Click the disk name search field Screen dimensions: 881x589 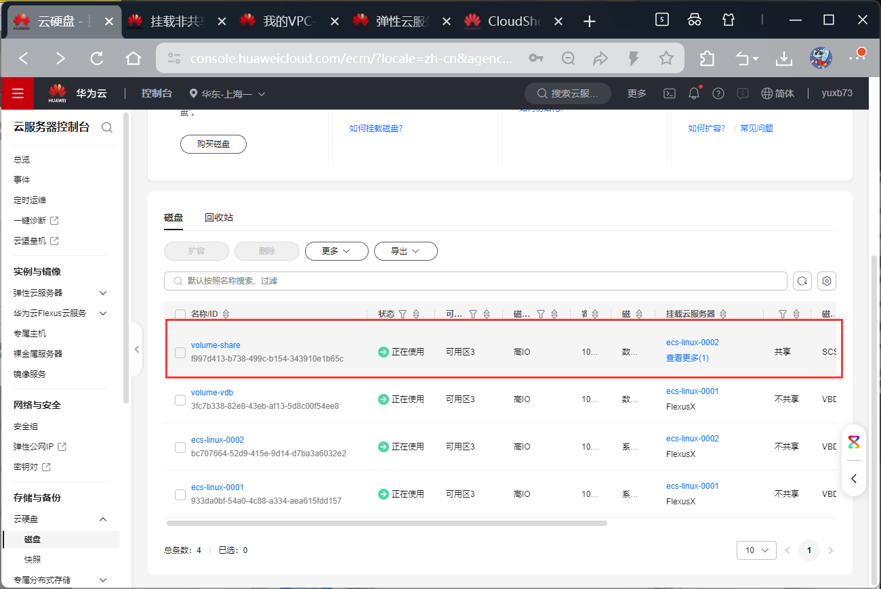click(476, 281)
